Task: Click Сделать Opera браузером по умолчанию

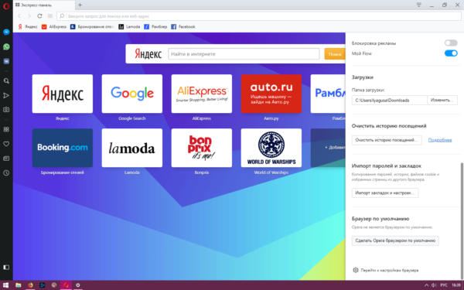Action: [395, 241]
